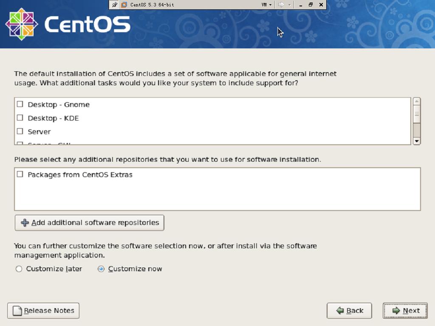Click the task list scrollbar thumb
The image size is (435, 326).
(x=417, y=114)
